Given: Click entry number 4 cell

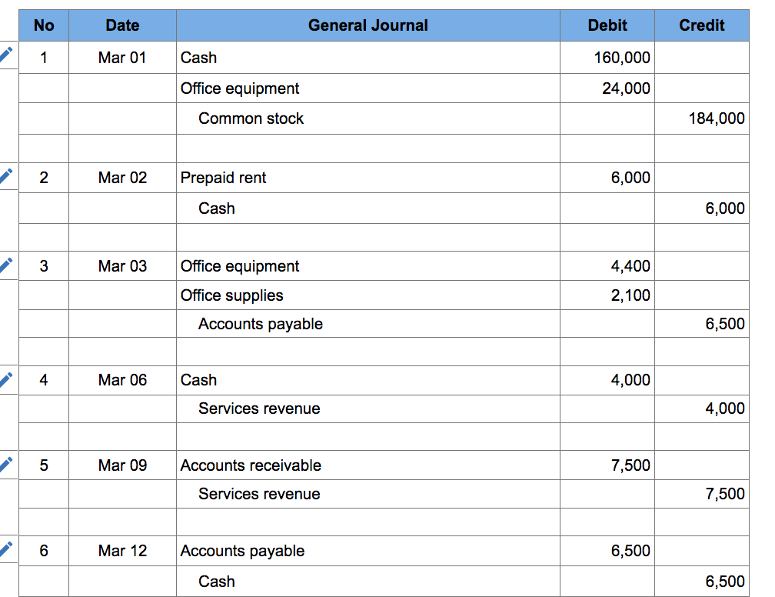Looking at the screenshot, I should (x=44, y=380).
